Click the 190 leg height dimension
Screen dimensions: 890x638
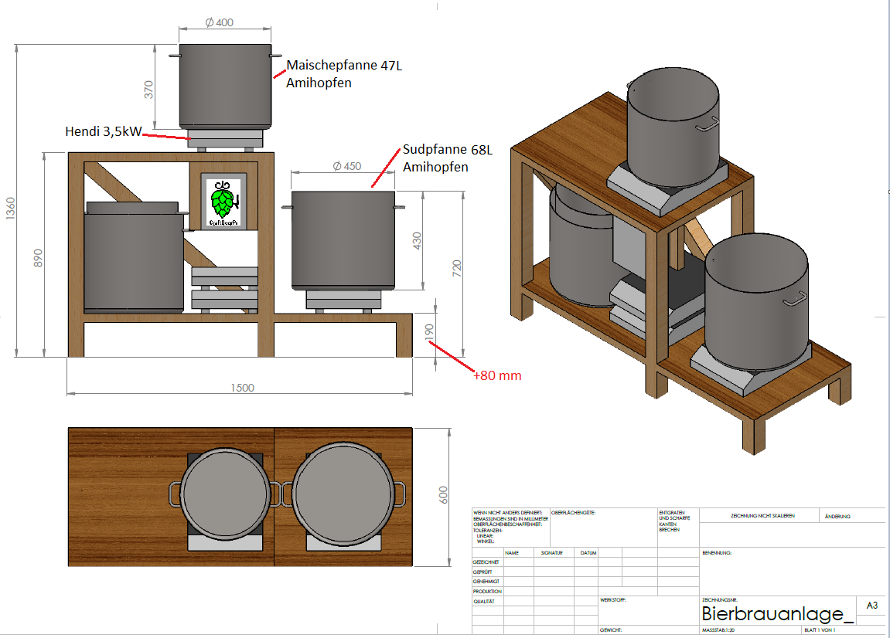(430, 331)
